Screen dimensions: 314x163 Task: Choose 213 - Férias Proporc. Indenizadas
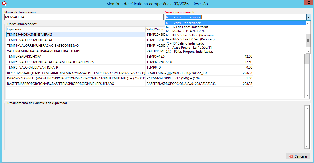pyautogui.click(x=236, y=52)
